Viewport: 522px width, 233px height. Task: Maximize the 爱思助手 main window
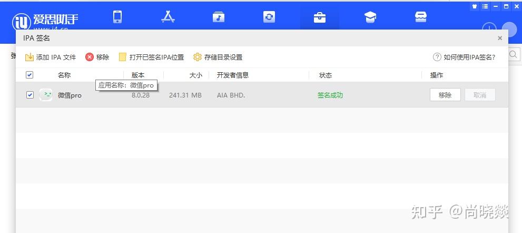(506, 6)
